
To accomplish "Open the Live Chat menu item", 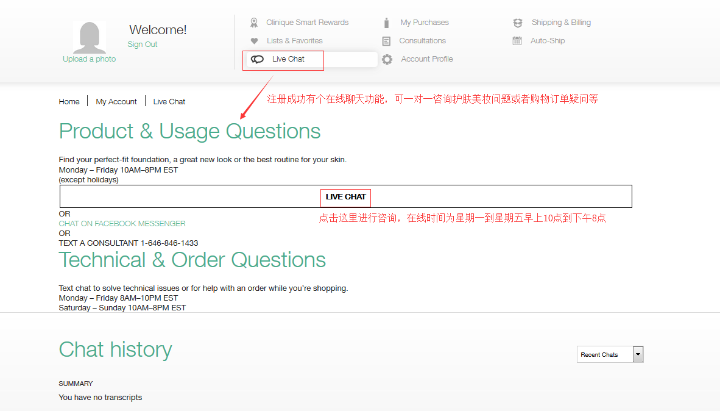I will 288,59.
